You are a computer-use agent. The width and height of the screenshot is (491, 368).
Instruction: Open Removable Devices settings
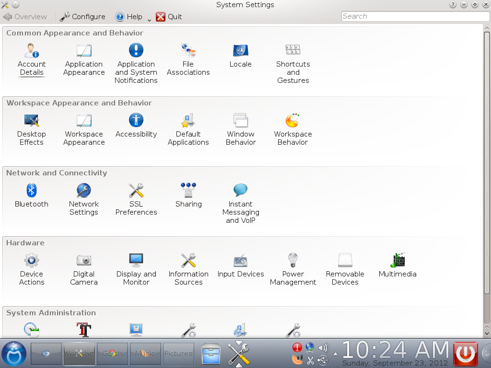(x=345, y=269)
